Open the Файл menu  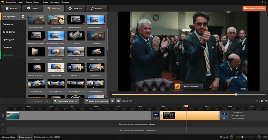tap(21, 2)
